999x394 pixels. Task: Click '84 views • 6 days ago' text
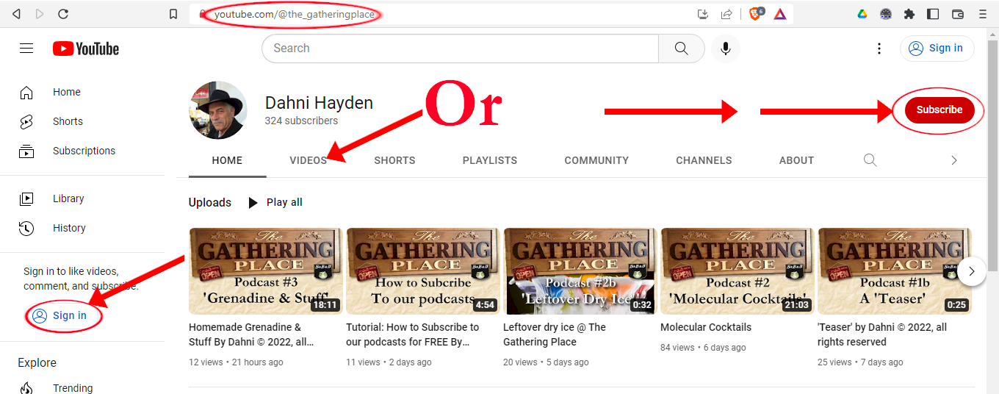click(x=703, y=348)
